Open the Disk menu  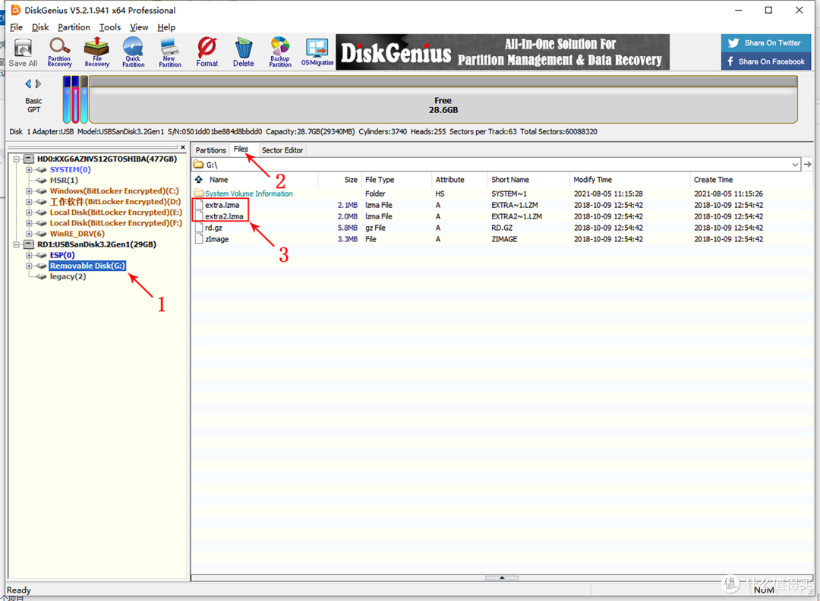pos(40,27)
